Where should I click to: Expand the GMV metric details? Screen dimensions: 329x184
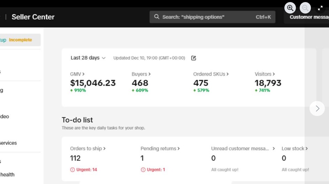pos(77,74)
